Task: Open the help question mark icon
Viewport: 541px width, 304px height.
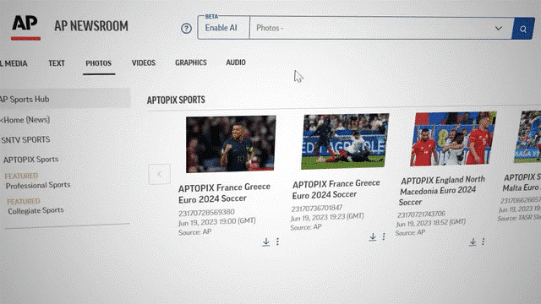Action: [x=186, y=28]
